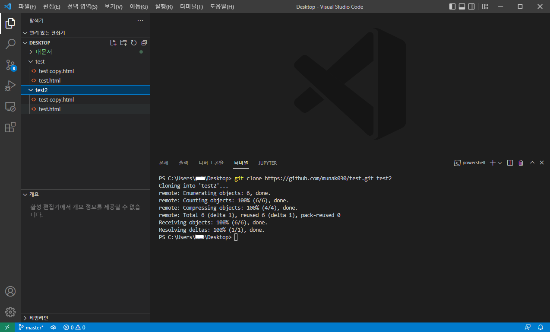Open the 선택 영역(S) menu

tap(82, 6)
